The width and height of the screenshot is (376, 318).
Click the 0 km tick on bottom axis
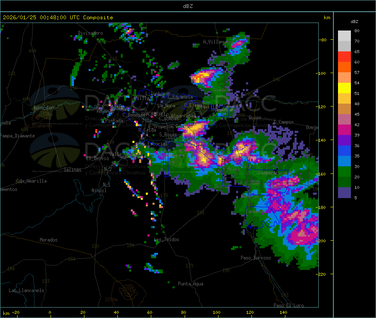(50, 313)
